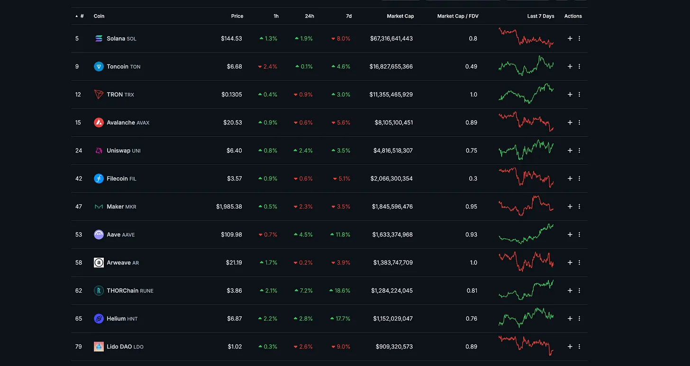Add Filecoin with its plus icon
The image size is (690, 366).
[570, 179]
